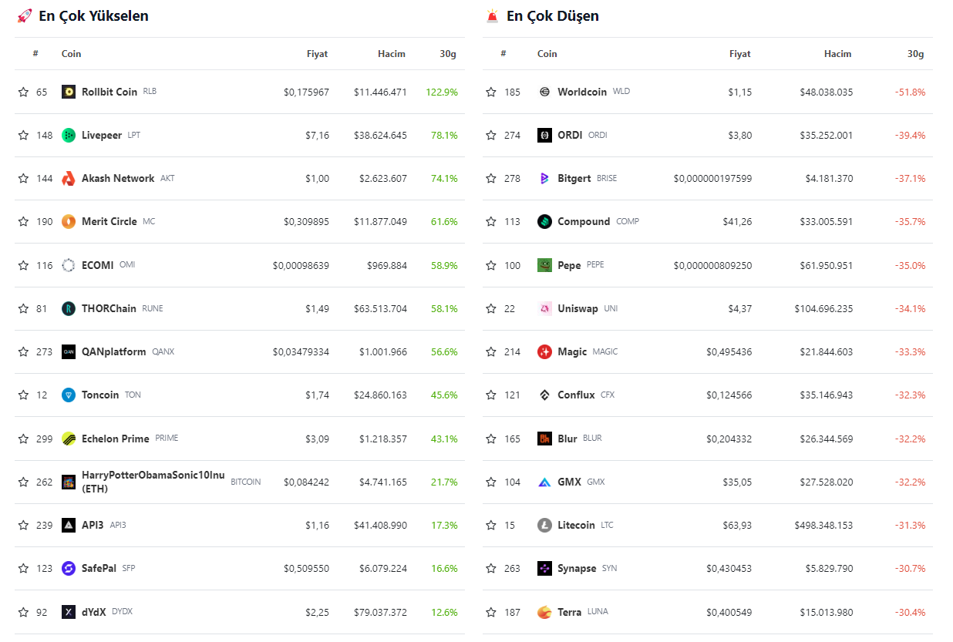Click the Terra LUNA 30g percentage value

[x=910, y=612]
